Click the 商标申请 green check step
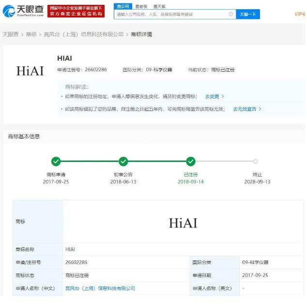The height and width of the screenshot is (306, 307). (56, 161)
